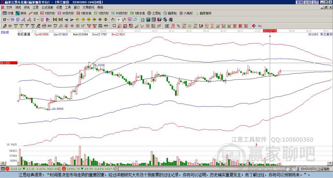Screen dimensions: 333x178
Task: Open the 江恩 menu
Action: pyautogui.click(x=35, y=7)
